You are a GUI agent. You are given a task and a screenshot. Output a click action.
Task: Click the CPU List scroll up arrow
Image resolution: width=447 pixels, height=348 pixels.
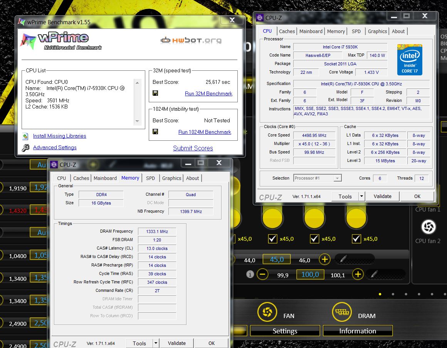point(138,83)
